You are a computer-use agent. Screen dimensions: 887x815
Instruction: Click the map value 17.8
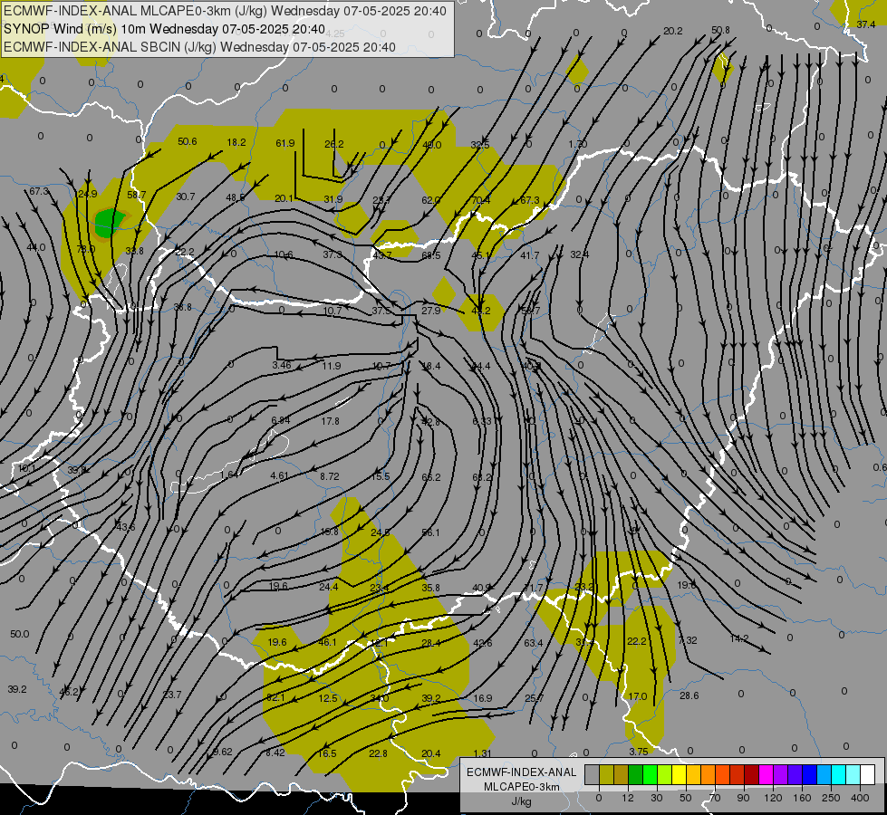(x=331, y=421)
